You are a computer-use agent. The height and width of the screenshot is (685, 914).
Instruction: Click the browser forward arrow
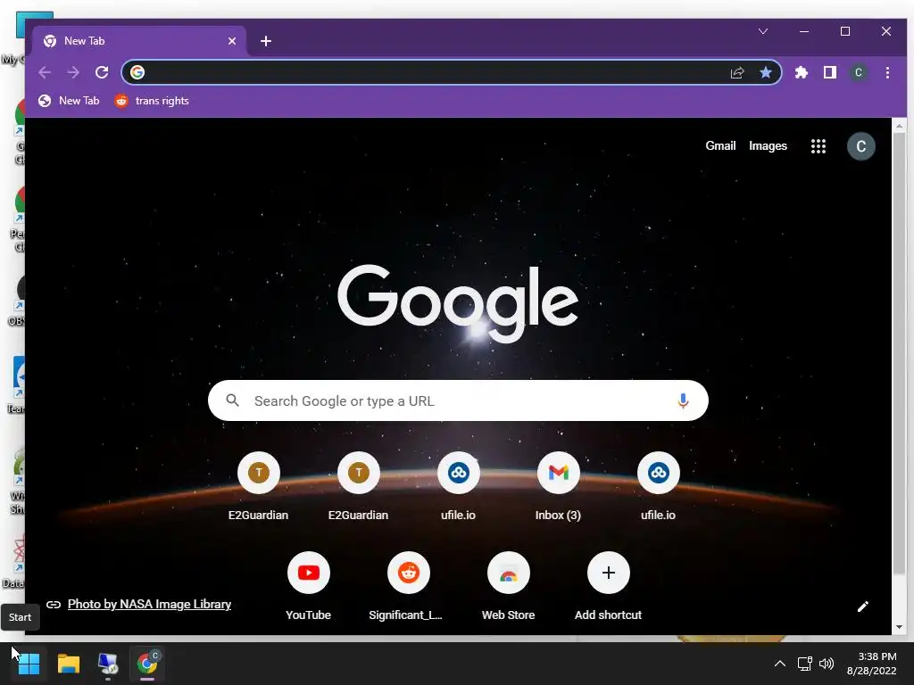(73, 72)
